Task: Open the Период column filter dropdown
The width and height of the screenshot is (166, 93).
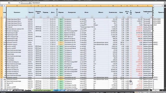Action: point(48,17)
